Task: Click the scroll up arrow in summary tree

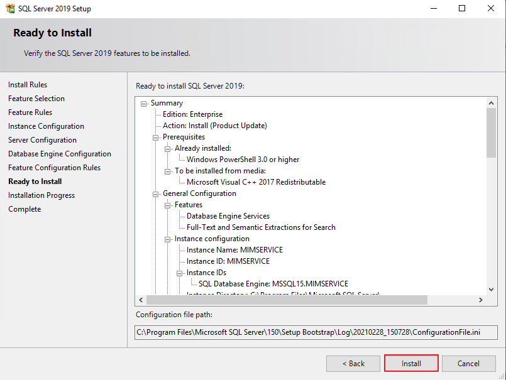Action: coord(491,103)
